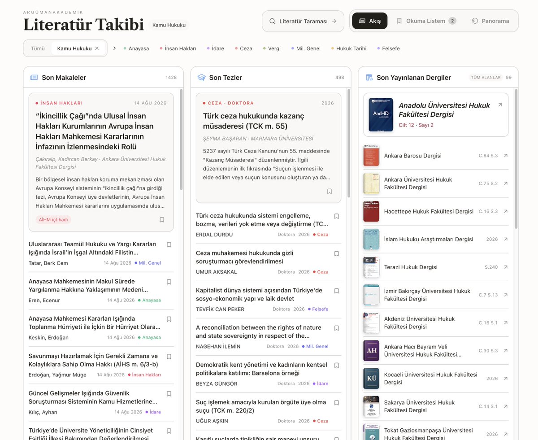The height and width of the screenshot is (440, 538).
Task: Bookmark the Nagehan İlemin thesis
Action: click(337, 328)
